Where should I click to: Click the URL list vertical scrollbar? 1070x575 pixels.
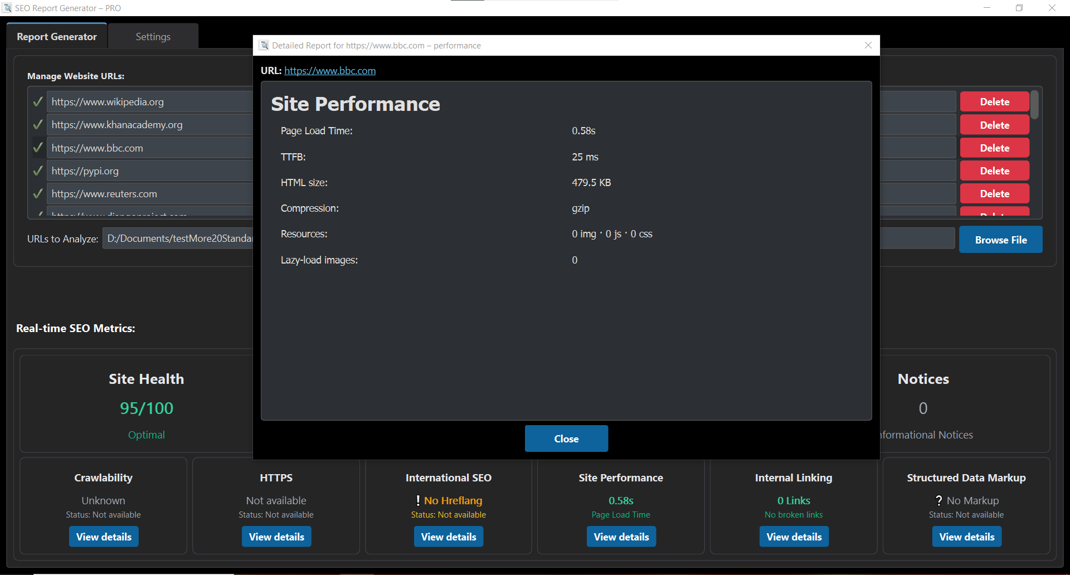pyautogui.click(x=1034, y=106)
